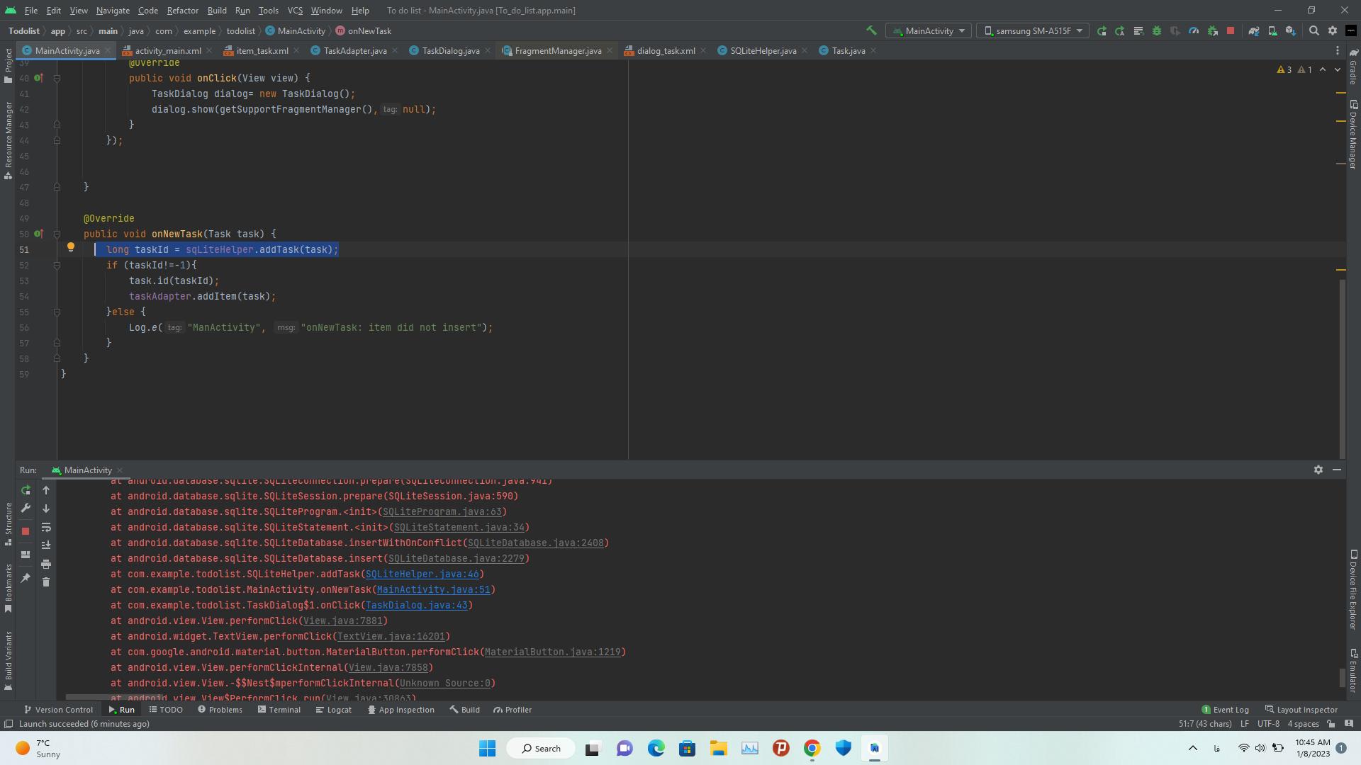Collapse onNewTask method fold marker at line 50
The width and height of the screenshot is (1361, 765).
point(57,234)
